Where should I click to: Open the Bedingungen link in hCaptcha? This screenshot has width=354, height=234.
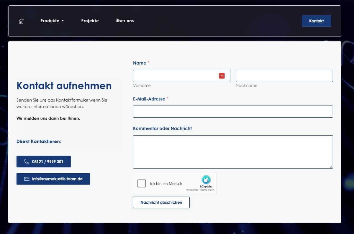[x=207, y=190]
